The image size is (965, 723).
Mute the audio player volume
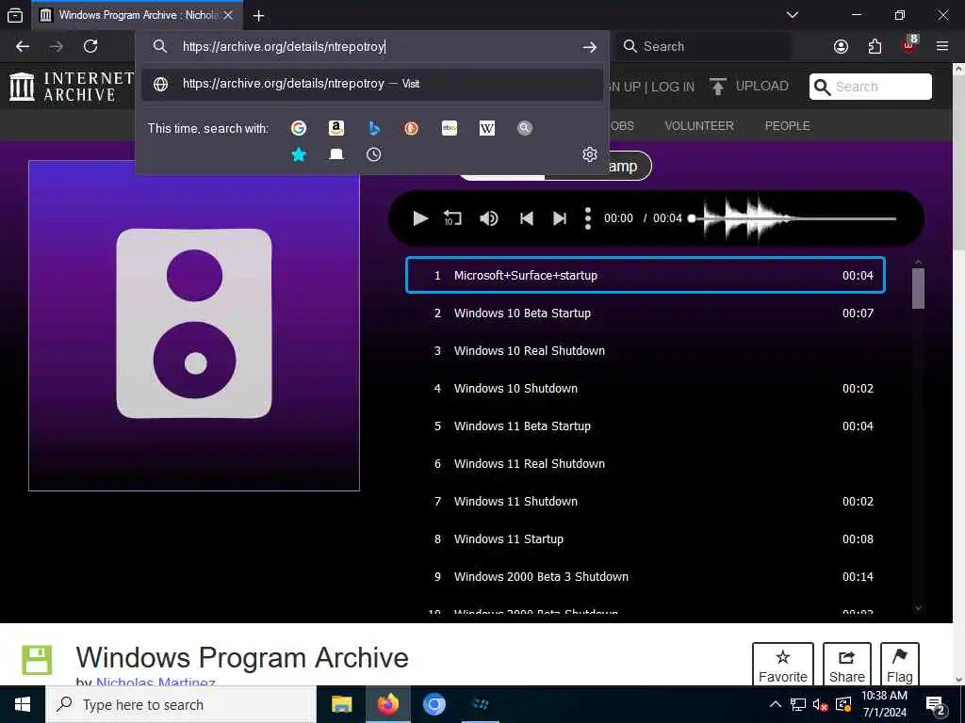489,218
